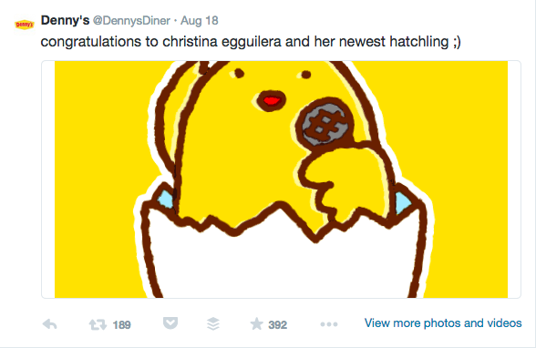Favorite the tweet with the star
Screen dimensions: 536x348
point(256,323)
